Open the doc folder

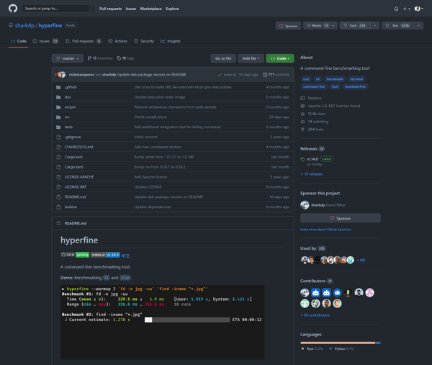pos(68,97)
